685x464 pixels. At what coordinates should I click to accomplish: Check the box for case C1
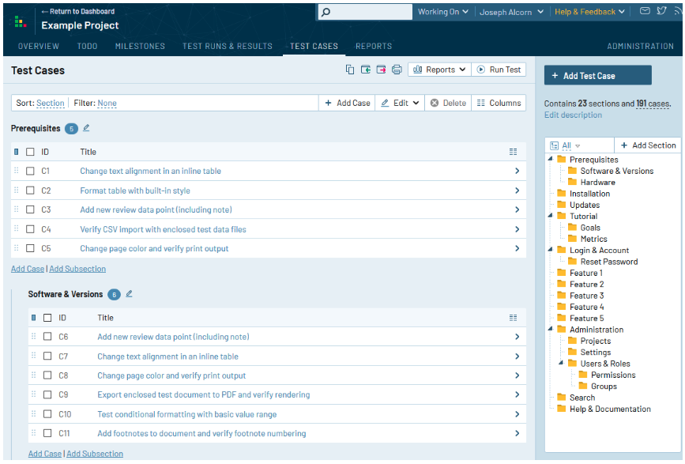tap(30, 171)
